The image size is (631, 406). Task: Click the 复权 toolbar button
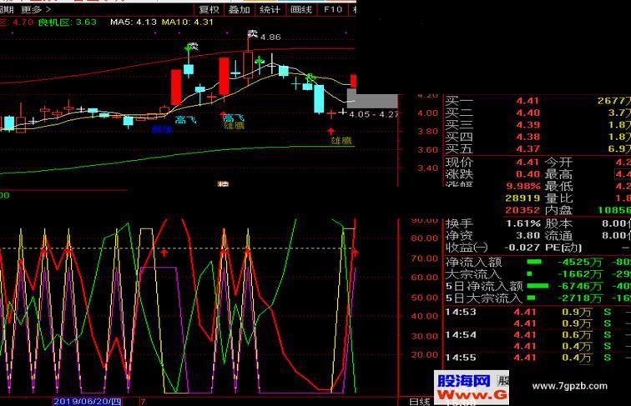pyautogui.click(x=209, y=9)
